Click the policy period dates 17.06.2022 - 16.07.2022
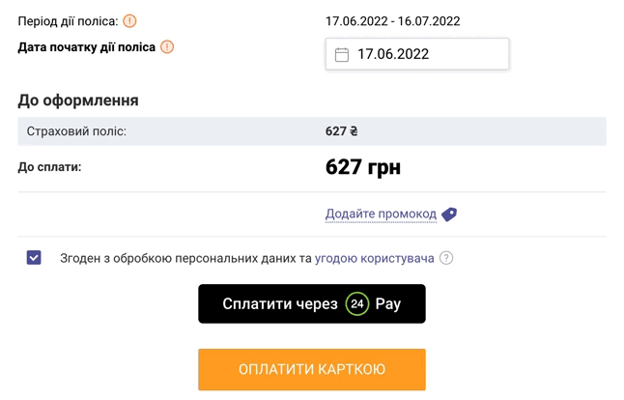Image resolution: width=624 pixels, height=400 pixels. (x=392, y=21)
